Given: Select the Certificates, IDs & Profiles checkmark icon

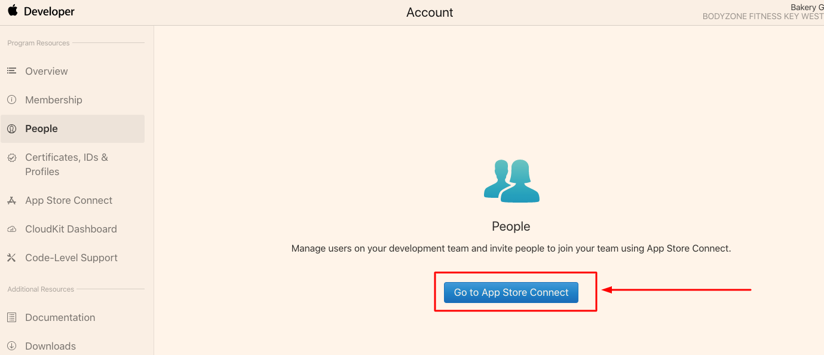Looking at the screenshot, I should pos(11,157).
